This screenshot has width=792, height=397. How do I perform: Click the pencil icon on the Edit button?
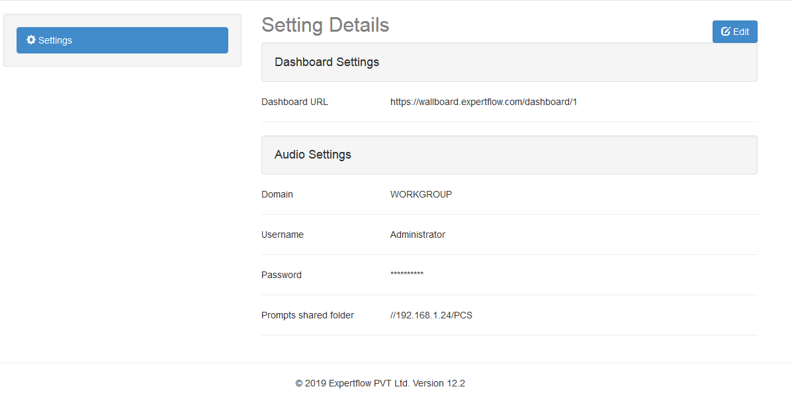726,31
